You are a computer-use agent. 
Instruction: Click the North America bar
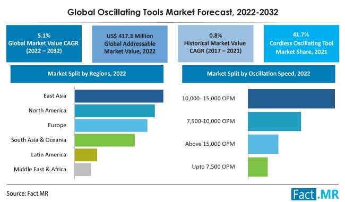115,111
